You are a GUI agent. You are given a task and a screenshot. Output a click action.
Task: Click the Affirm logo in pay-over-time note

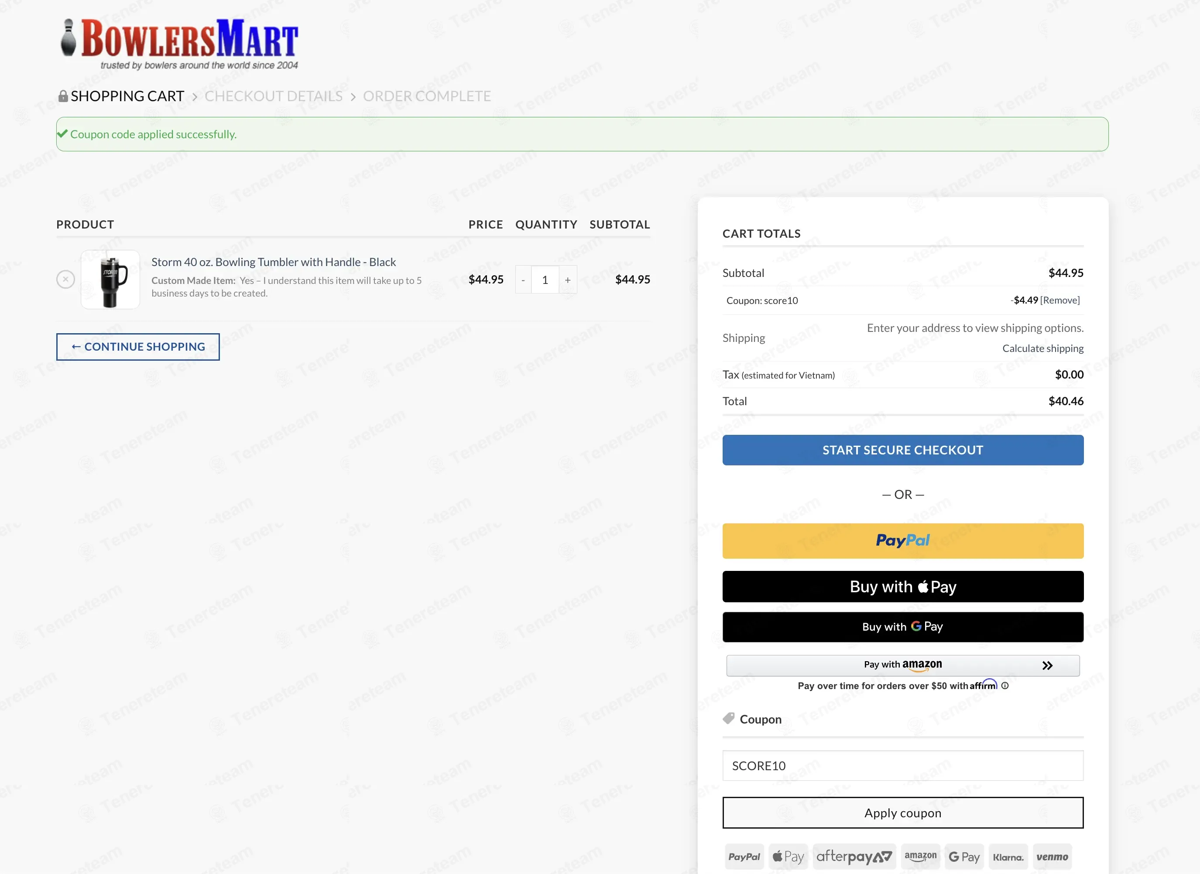tap(984, 685)
